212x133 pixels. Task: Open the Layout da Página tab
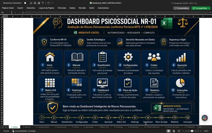(x=46, y=8)
